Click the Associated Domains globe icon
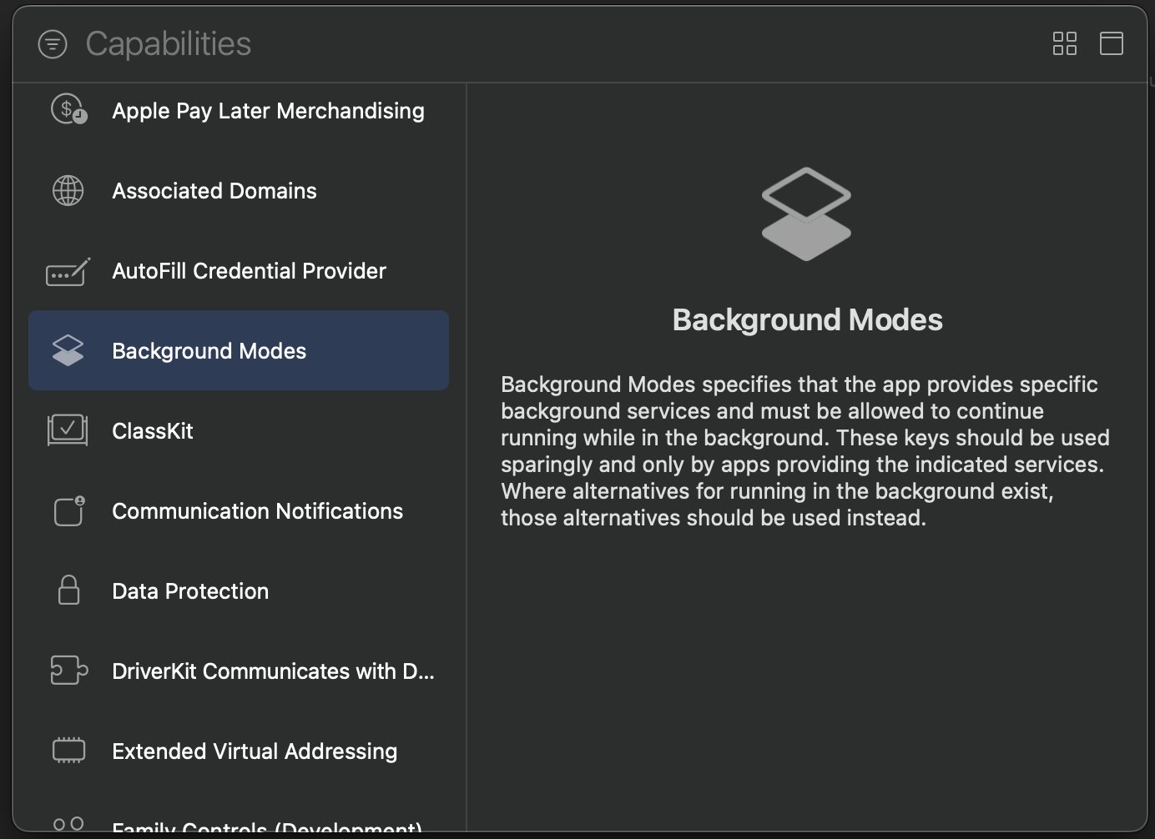This screenshot has height=839, width=1155. (68, 190)
